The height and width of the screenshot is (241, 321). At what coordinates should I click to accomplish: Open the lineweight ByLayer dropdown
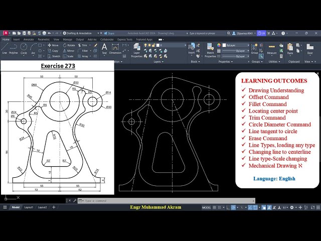pyautogui.click(x=236, y=51)
